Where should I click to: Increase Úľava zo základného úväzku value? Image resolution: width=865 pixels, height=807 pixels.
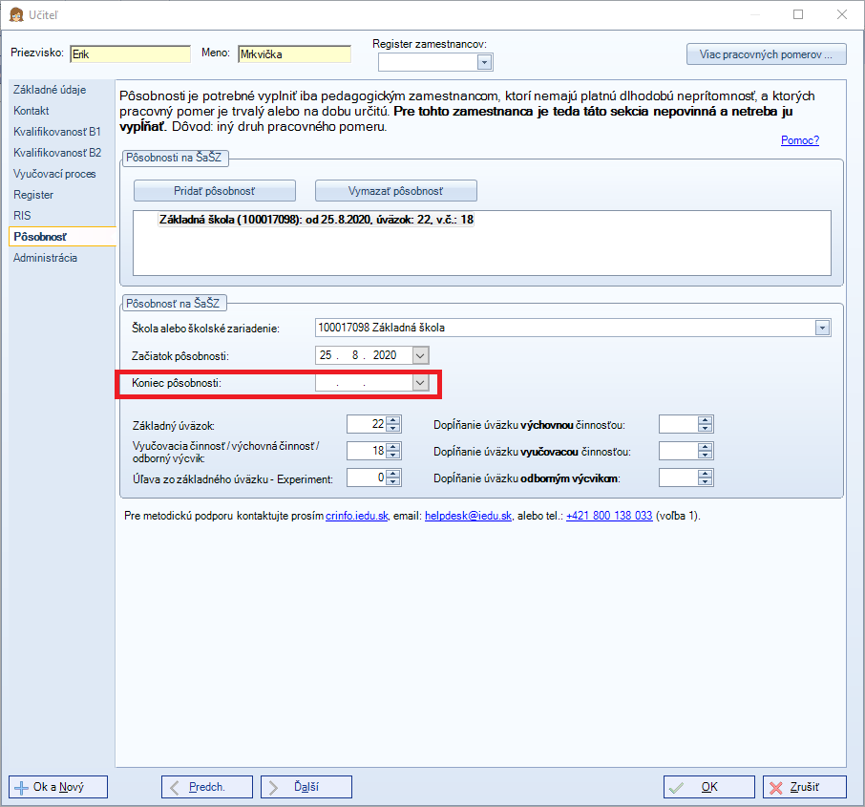pyautogui.click(x=393, y=473)
